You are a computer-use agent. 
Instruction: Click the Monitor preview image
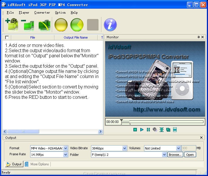pyautogui.click(x=155, y=79)
